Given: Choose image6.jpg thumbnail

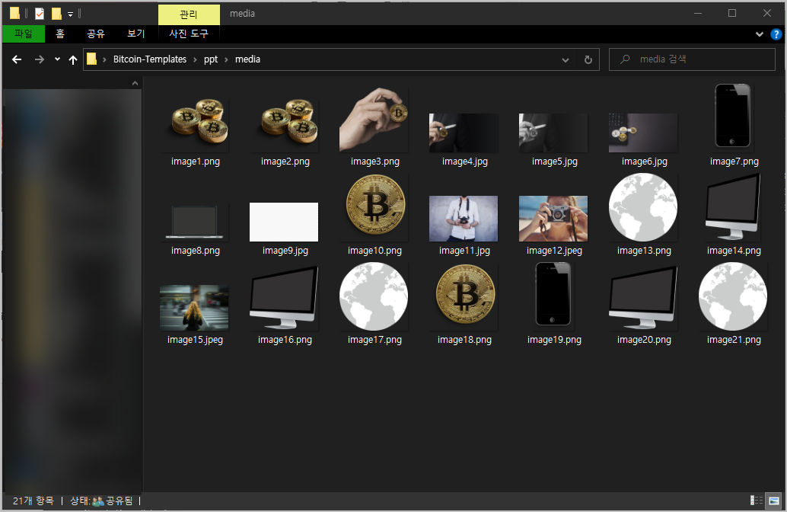Looking at the screenshot, I should coord(643,133).
